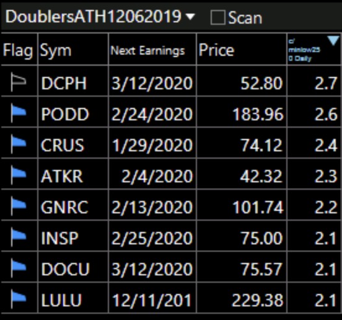Unflag the GNRC symbol
Screen dimensions: 342x320
(19, 207)
